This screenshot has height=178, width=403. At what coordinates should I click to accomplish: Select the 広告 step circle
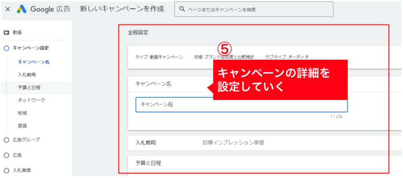click(6, 155)
